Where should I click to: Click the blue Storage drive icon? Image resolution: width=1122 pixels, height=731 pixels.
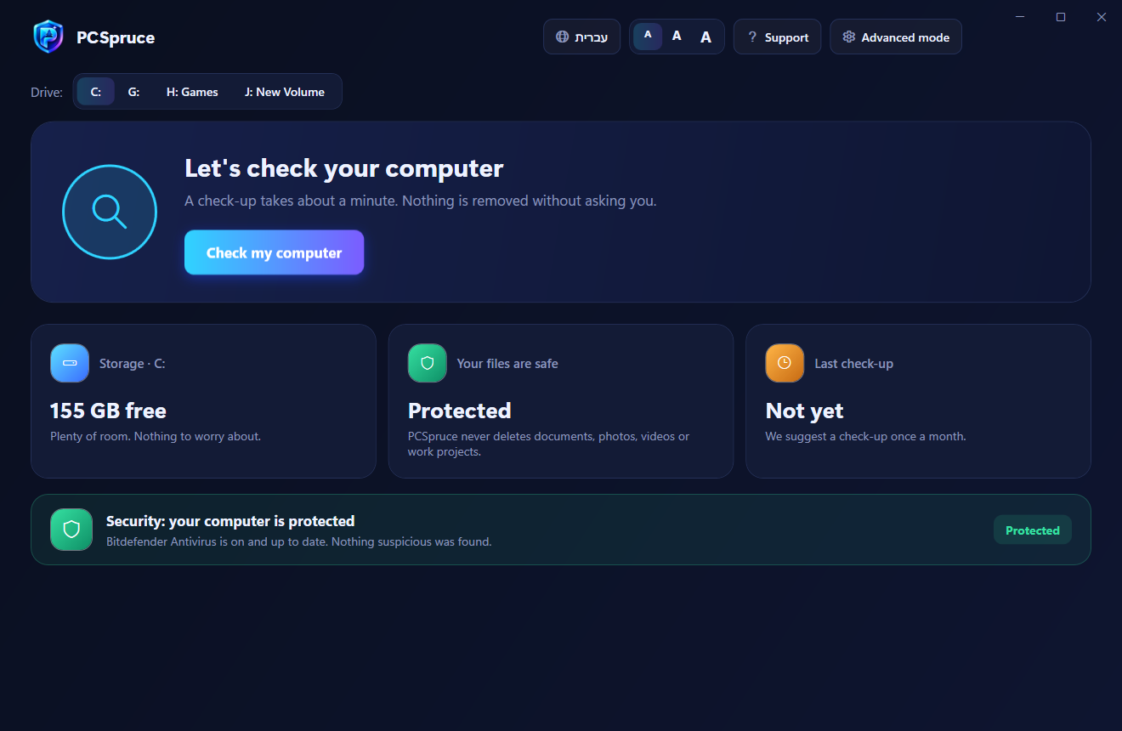(x=70, y=363)
